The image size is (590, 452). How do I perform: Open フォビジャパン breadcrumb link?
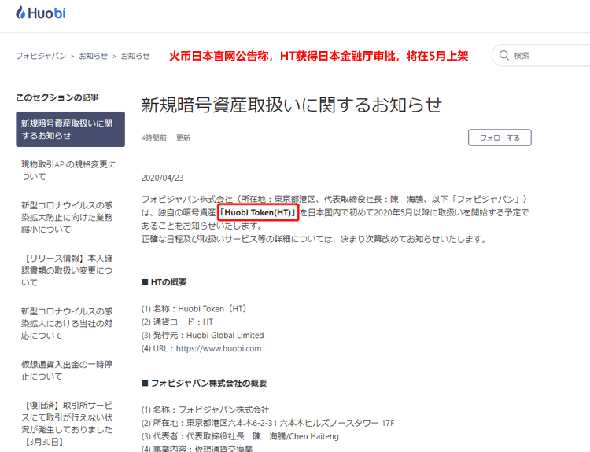click(x=41, y=56)
